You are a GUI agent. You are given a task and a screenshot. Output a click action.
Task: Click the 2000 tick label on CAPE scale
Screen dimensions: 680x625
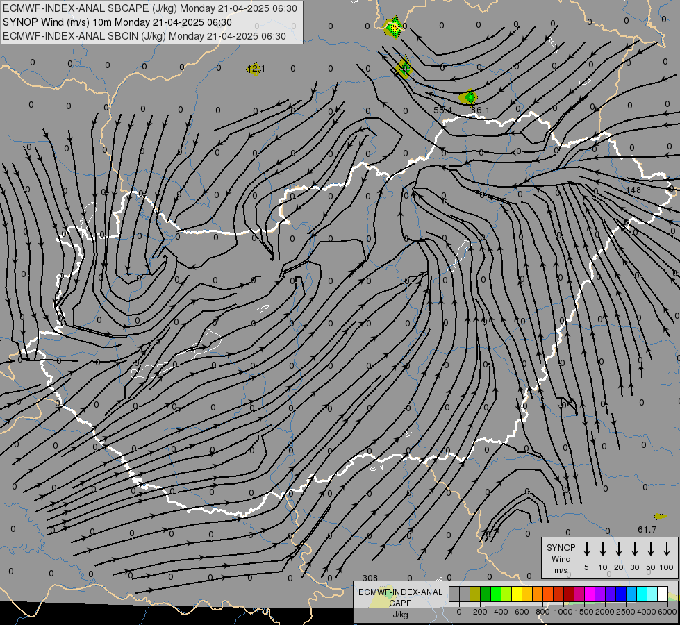(605, 612)
